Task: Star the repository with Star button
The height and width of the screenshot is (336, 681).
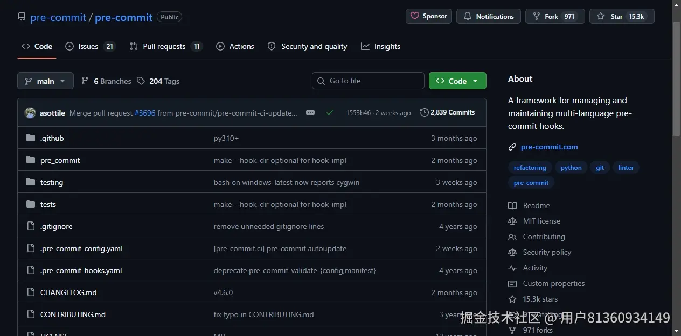Action: [622, 16]
